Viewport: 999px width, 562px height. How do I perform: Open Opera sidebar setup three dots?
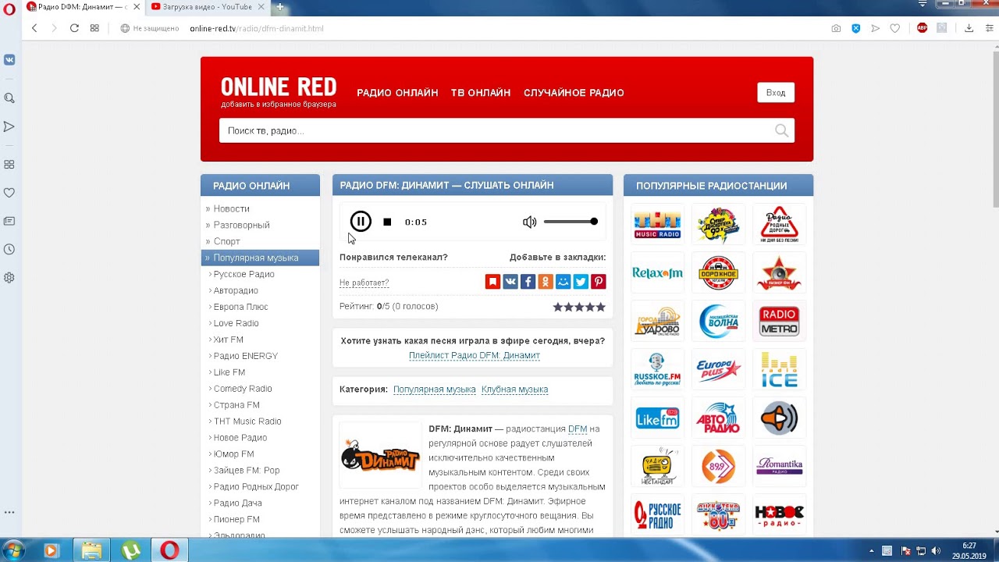coord(9,513)
